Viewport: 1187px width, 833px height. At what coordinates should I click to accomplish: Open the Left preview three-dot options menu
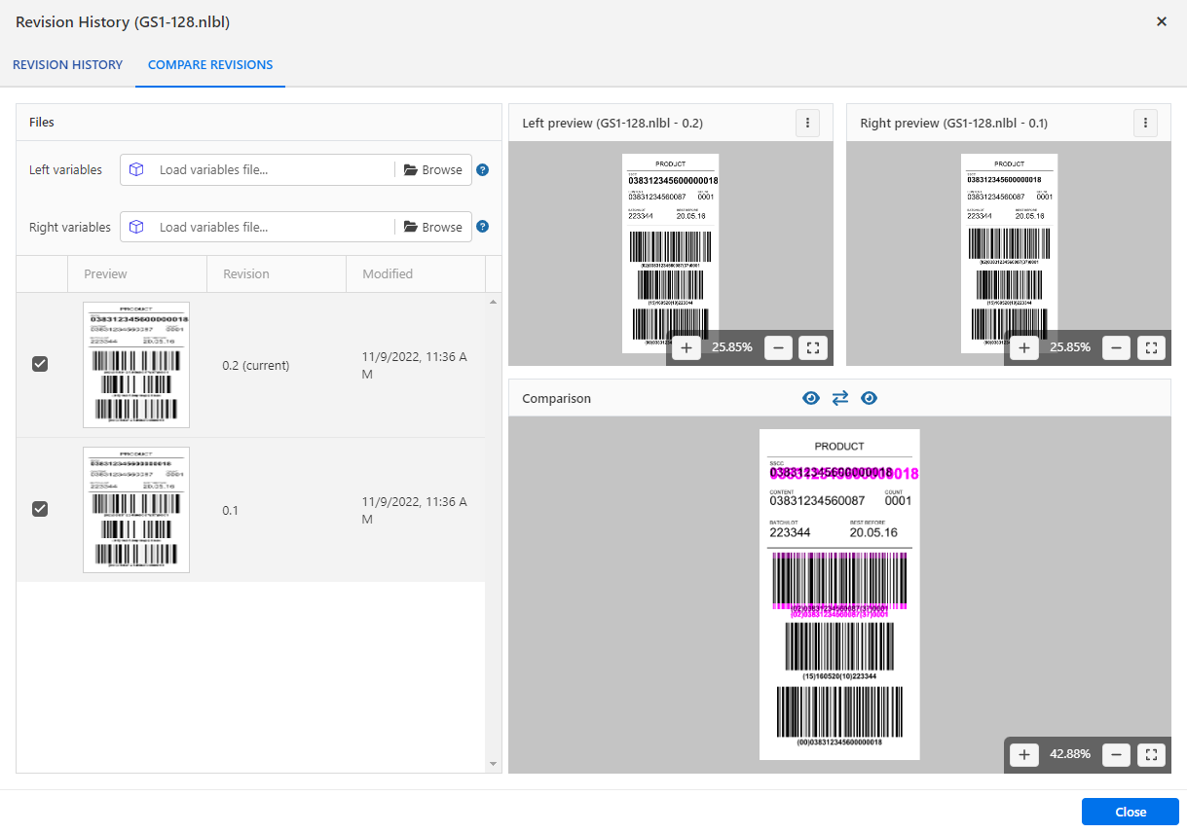tap(807, 123)
